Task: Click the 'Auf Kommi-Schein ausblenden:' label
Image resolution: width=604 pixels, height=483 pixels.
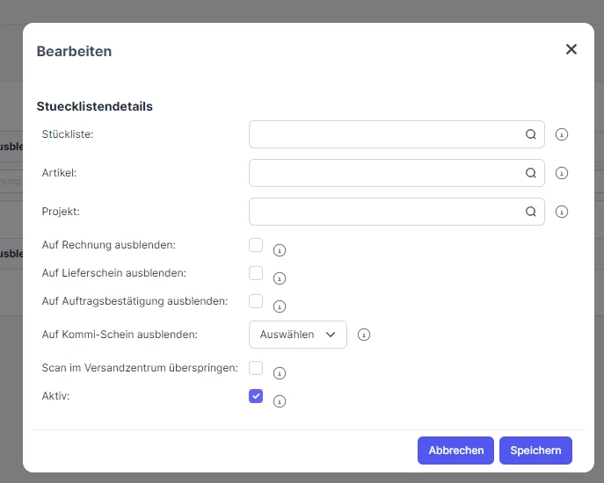Action: pyautogui.click(x=120, y=335)
